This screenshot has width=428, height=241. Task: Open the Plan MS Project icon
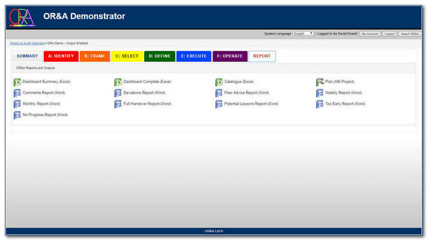pyautogui.click(x=320, y=82)
